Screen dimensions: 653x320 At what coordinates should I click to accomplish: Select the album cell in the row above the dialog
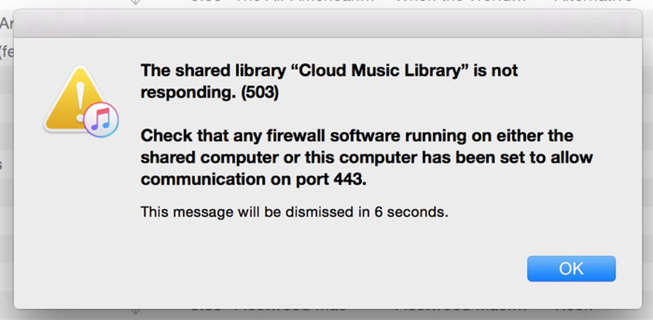tap(460, 2)
